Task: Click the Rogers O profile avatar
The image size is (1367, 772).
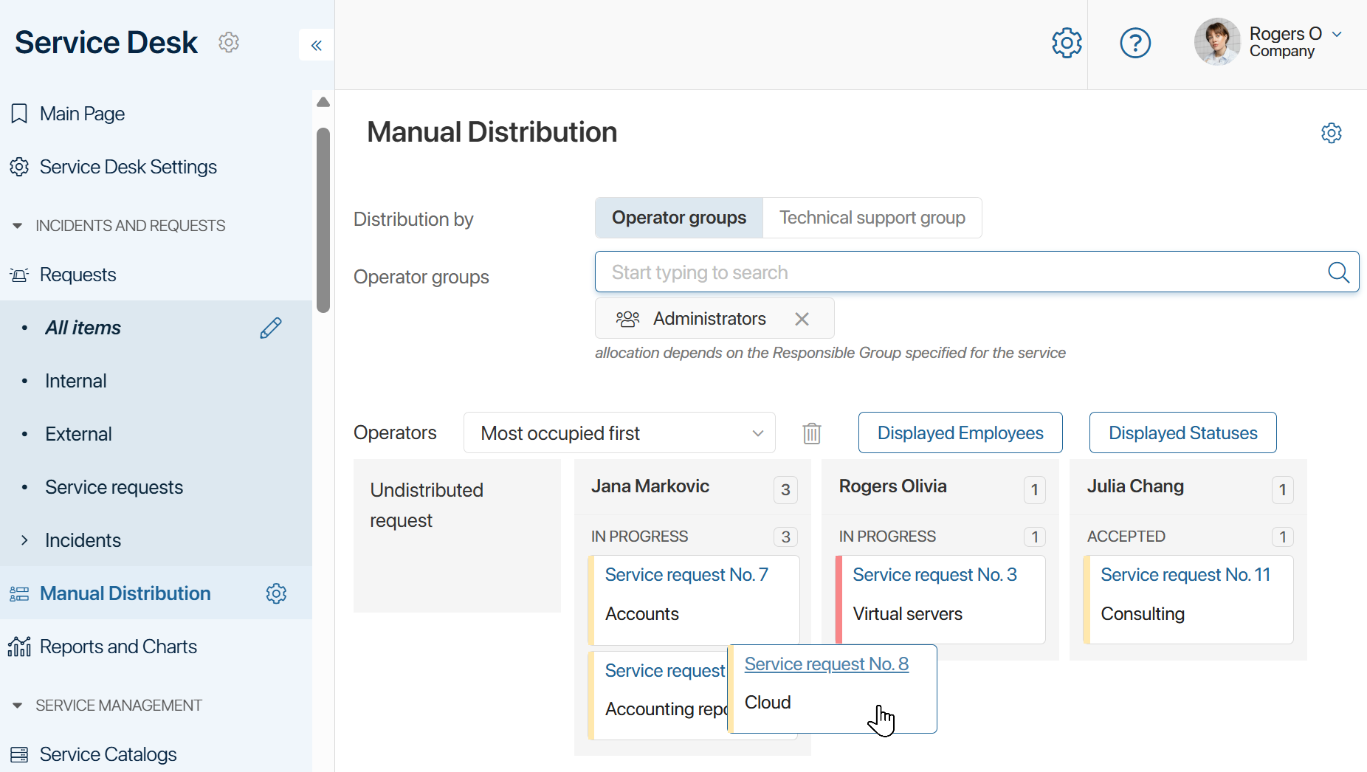Action: pos(1217,42)
